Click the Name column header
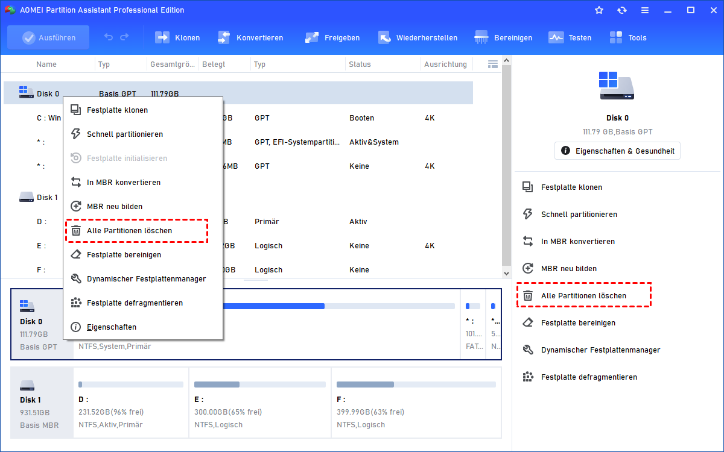This screenshot has width=724, height=452. (46, 64)
